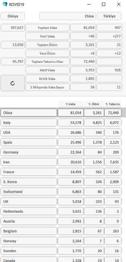Pick Germany from the country list

(29, 152)
